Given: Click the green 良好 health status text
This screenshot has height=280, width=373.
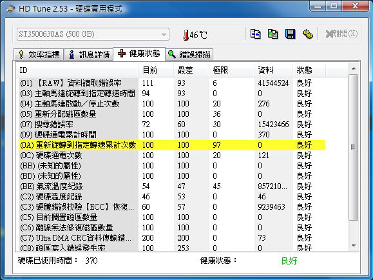Looking at the screenshot, I should click(289, 261).
